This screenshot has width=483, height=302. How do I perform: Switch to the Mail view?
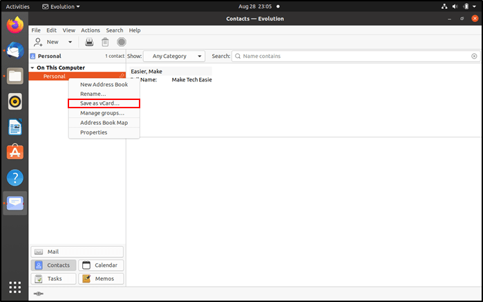77,252
